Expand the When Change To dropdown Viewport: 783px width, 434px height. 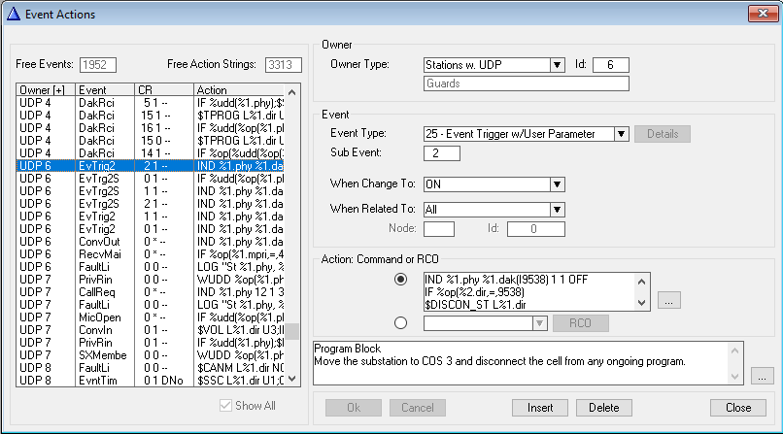tap(557, 184)
